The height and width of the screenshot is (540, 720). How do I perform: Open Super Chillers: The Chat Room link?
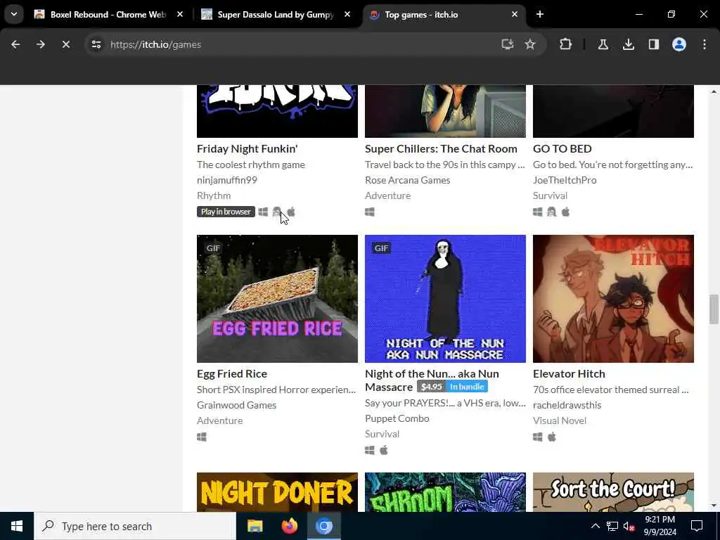click(441, 149)
